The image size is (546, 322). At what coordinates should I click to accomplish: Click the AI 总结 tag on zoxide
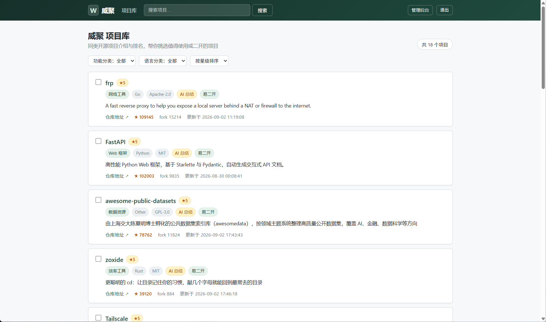[176, 271]
